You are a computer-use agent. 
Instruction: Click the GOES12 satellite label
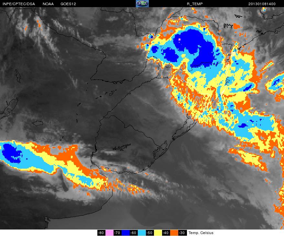(68, 4)
